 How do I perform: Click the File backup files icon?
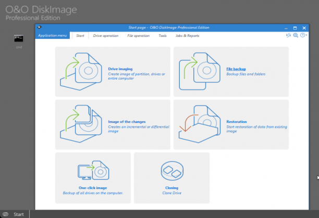pyautogui.click(x=199, y=71)
